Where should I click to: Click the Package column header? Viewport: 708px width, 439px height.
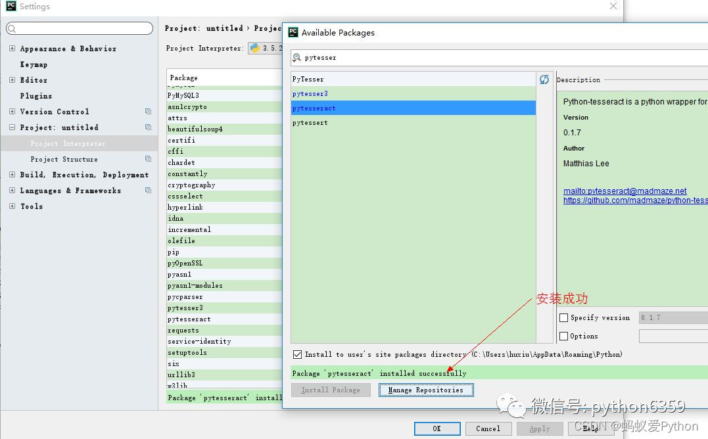224,78
